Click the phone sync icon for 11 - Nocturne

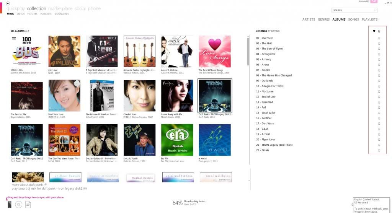[x=379, y=92]
